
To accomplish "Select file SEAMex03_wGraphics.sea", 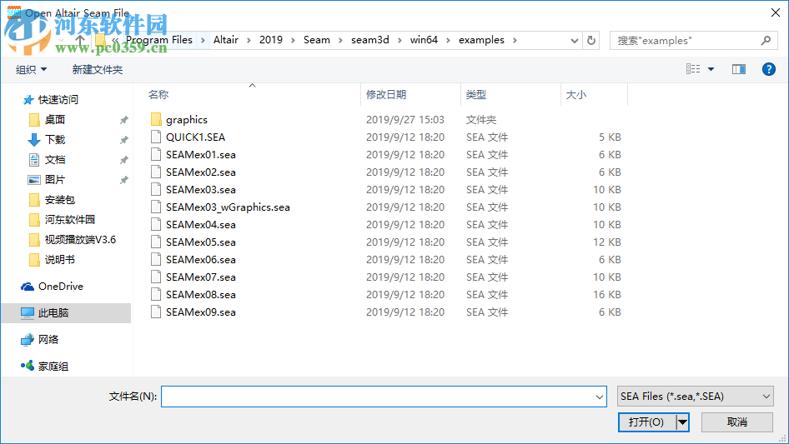I will tap(228, 207).
